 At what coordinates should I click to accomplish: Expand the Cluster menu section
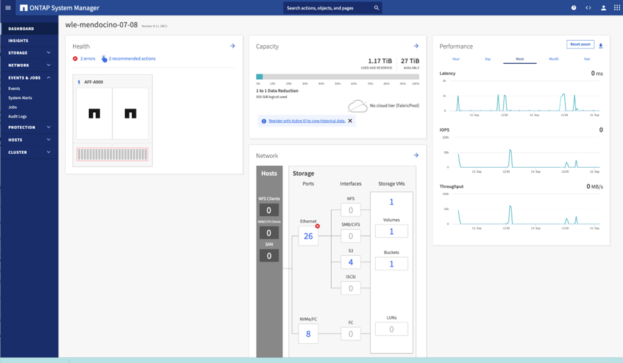click(49, 152)
